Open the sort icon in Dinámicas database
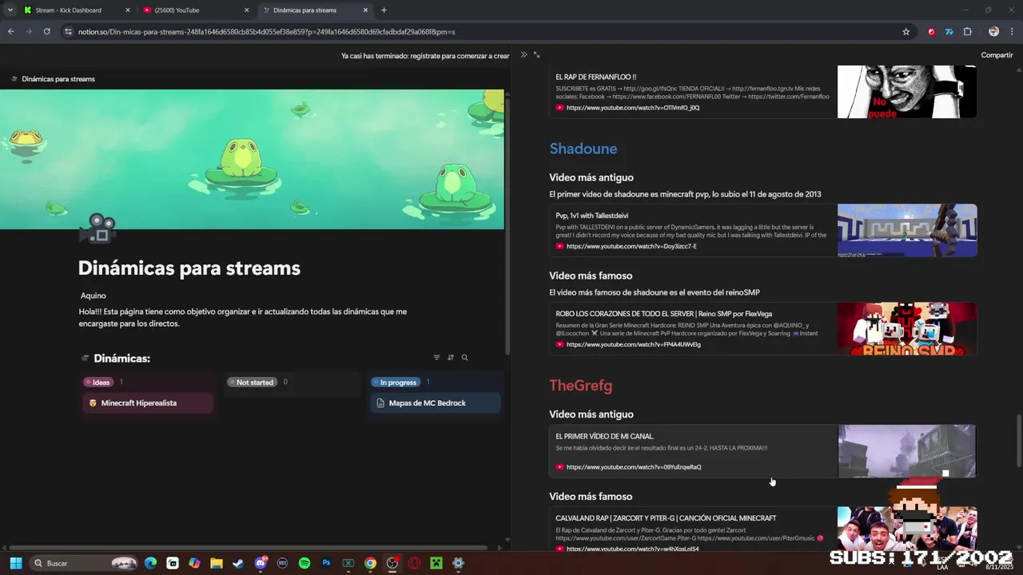1023x575 pixels. tap(451, 358)
